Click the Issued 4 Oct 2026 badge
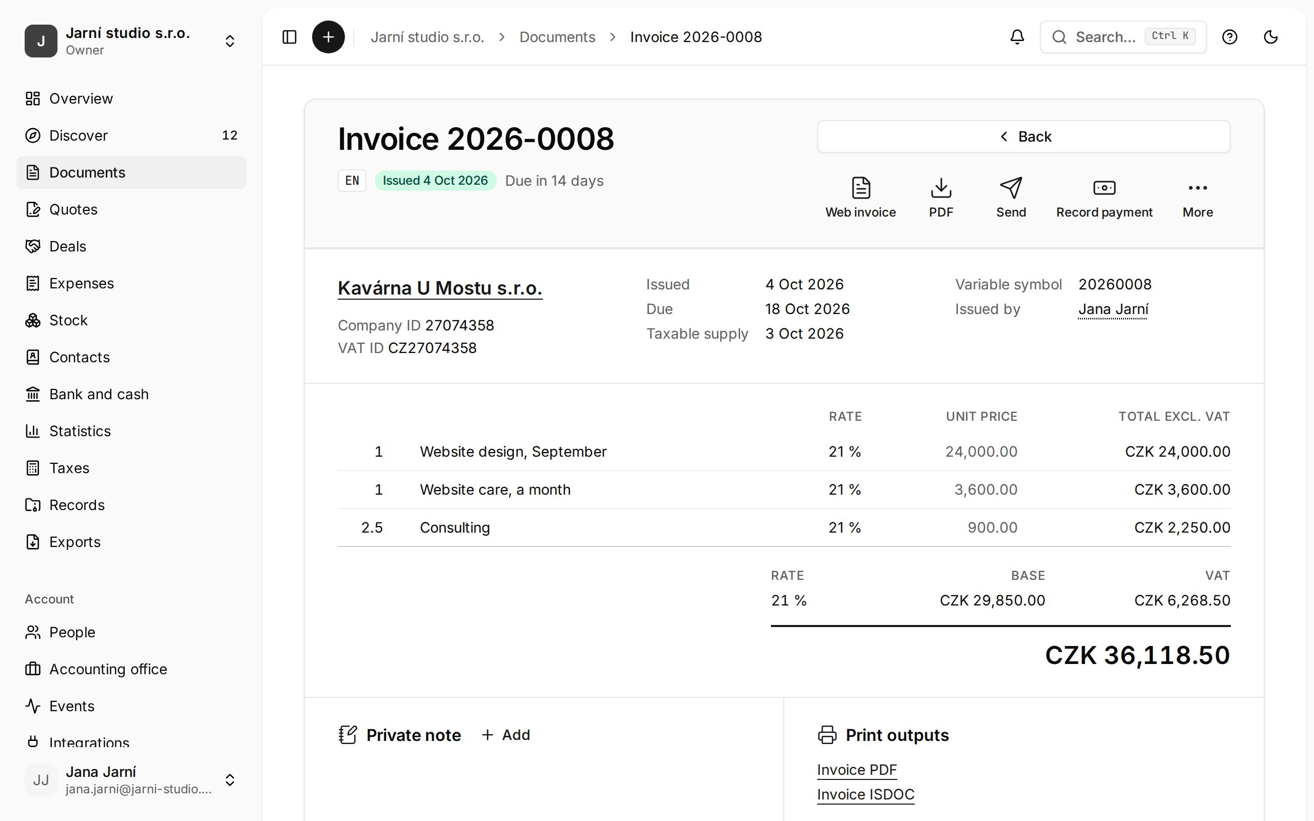Image resolution: width=1314 pixels, height=821 pixels. (x=435, y=180)
